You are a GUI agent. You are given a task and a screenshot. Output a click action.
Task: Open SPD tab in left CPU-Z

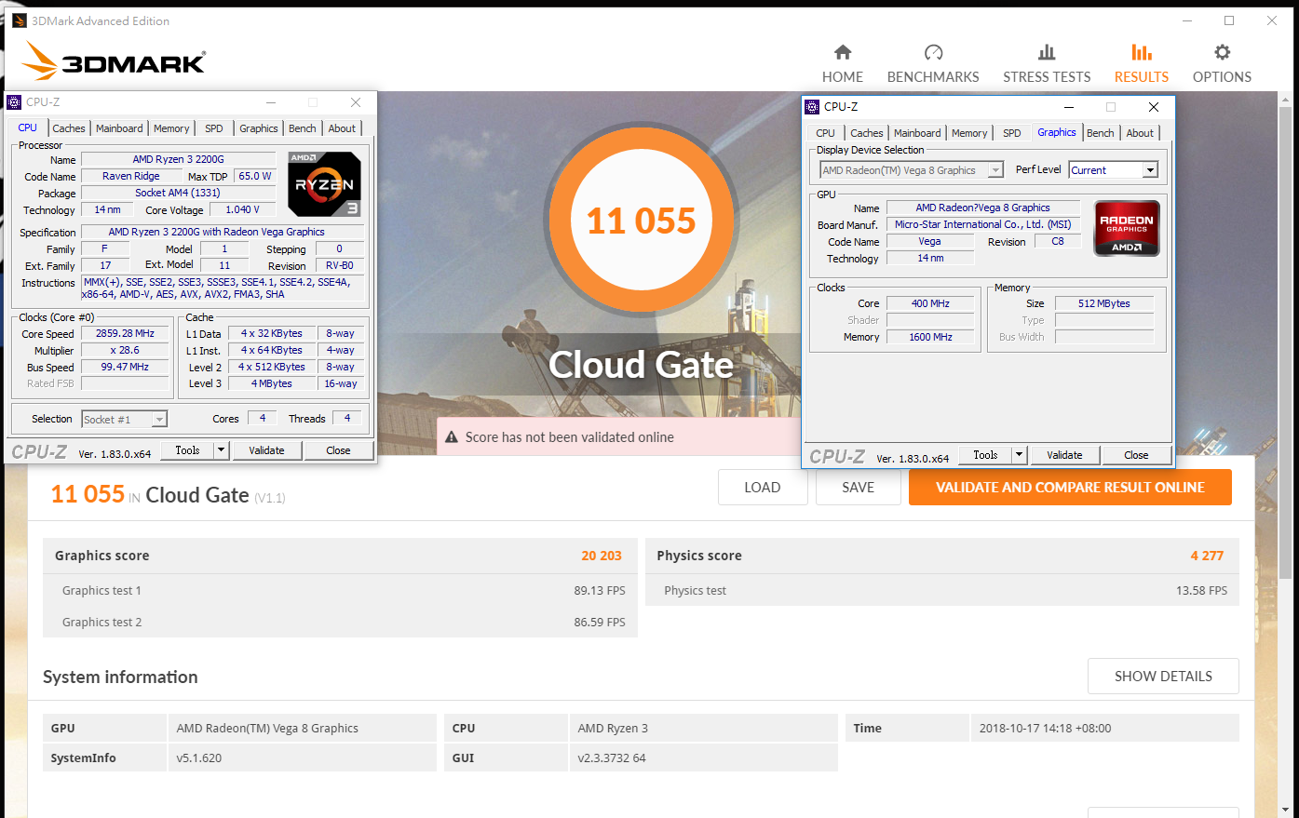click(x=214, y=128)
